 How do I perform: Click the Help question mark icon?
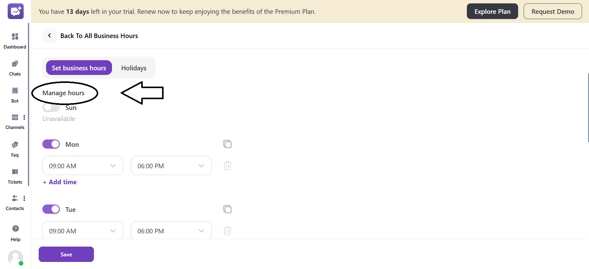pyautogui.click(x=15, y=228)
